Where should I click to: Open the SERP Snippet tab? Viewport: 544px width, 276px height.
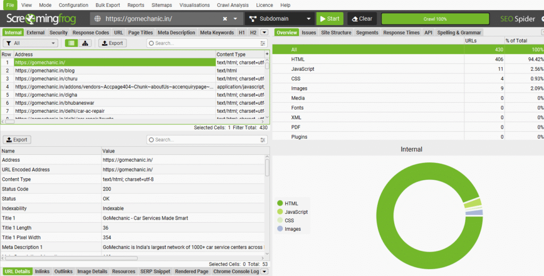click(155, 272)
